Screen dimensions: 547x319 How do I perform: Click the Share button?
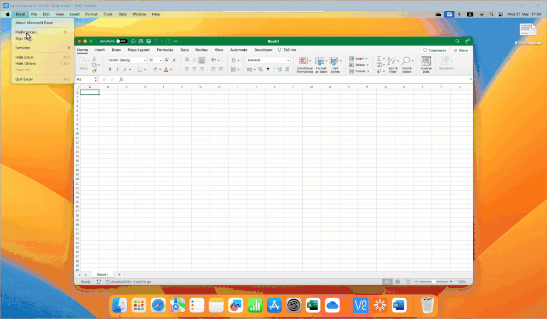coord(460,50)
